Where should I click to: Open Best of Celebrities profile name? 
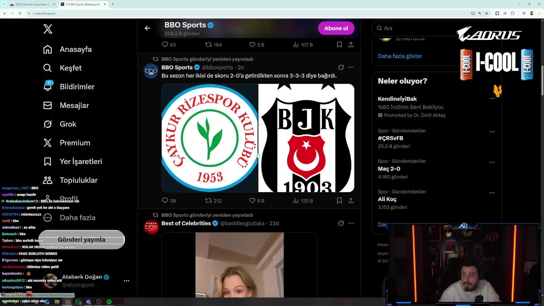pos(186,223)
